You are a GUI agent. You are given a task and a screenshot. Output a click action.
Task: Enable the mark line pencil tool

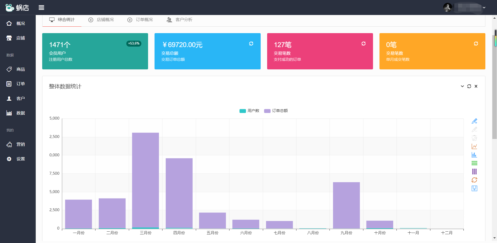pos(474,121)
